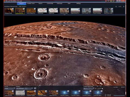Go to next page of top thumbnails

(124, 6)
